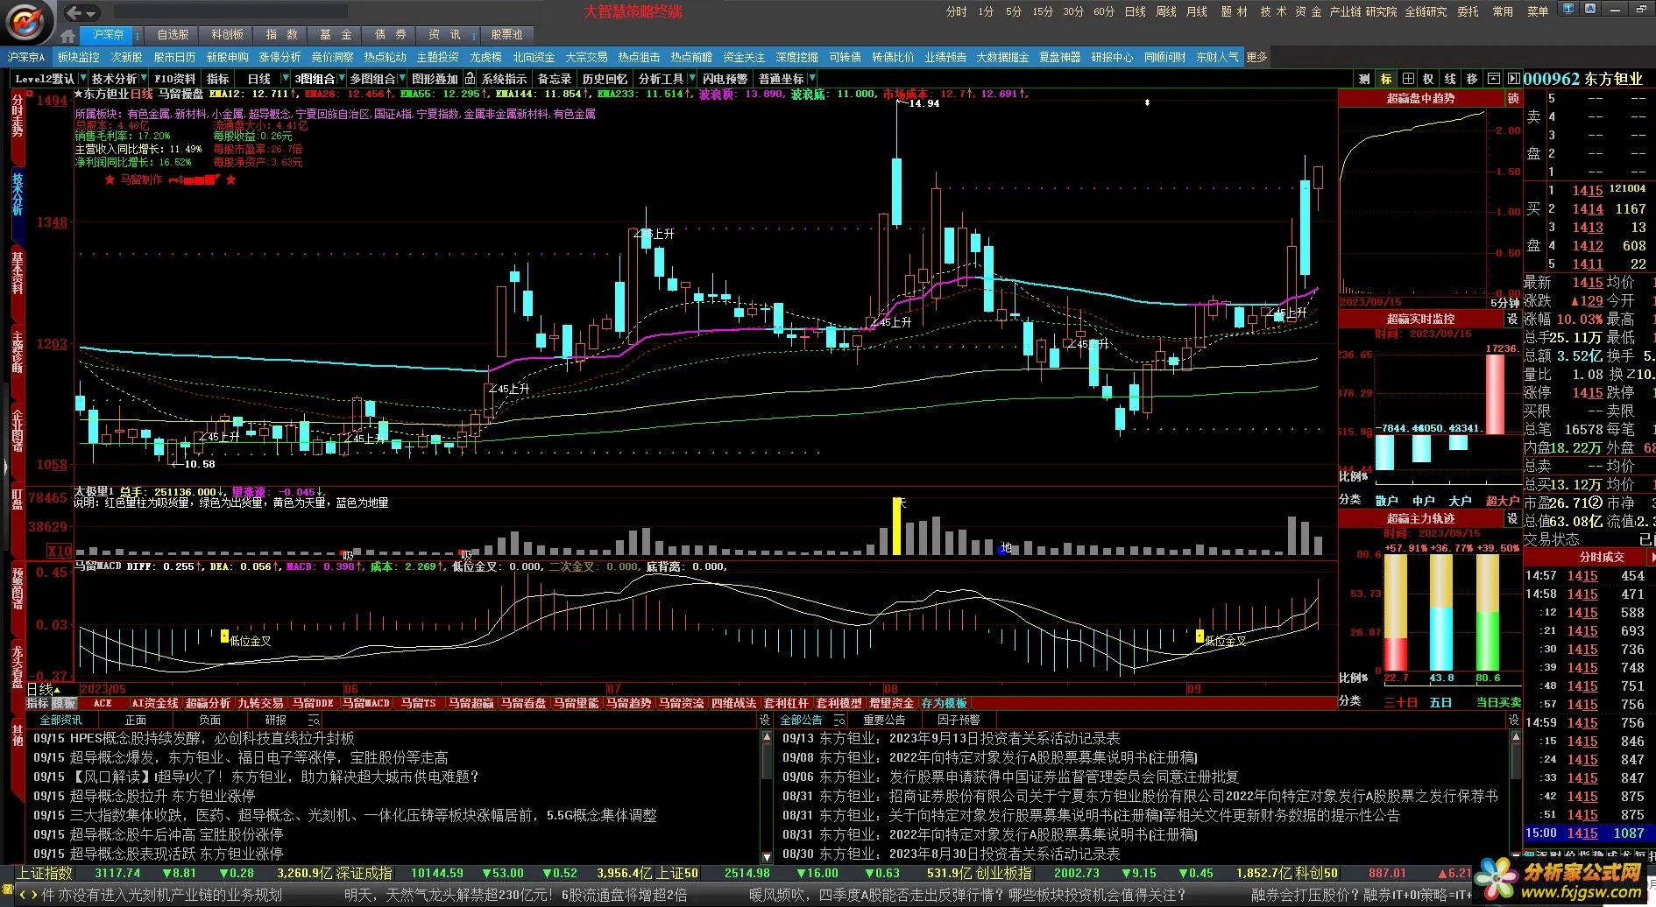
Task: Click 更多 to show more functions
Action: pyautogui.click(x=1256, y=57)
